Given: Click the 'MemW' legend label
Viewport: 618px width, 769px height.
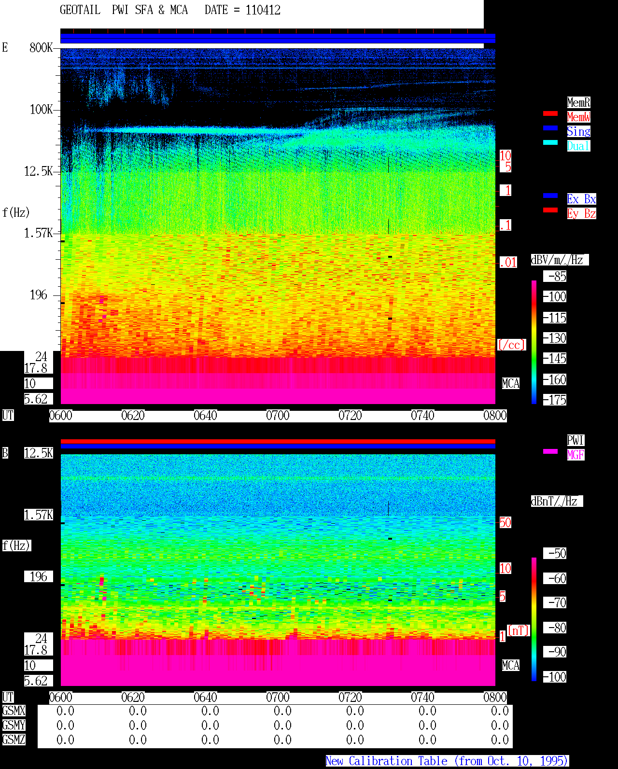Looking at the screenshot, I should click(578, 117).
